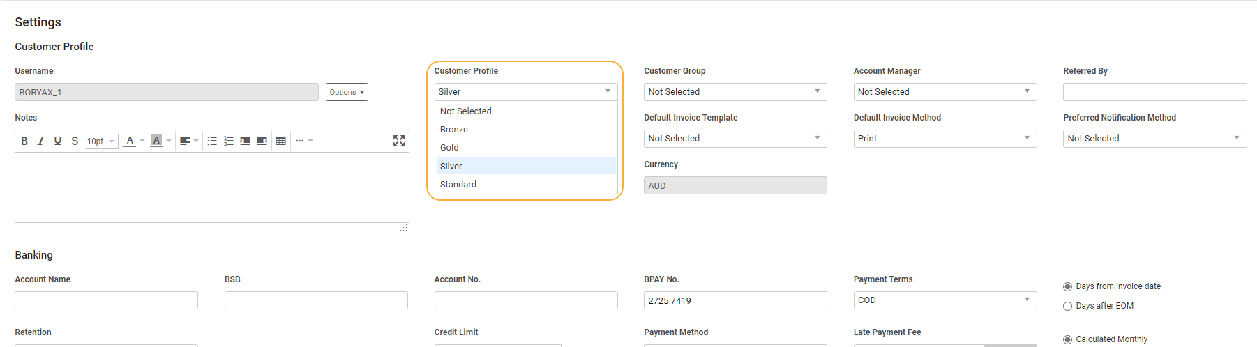Open the text color picker arrow
Viewport: 1257px width, 347px height.
tap(142, 141)
